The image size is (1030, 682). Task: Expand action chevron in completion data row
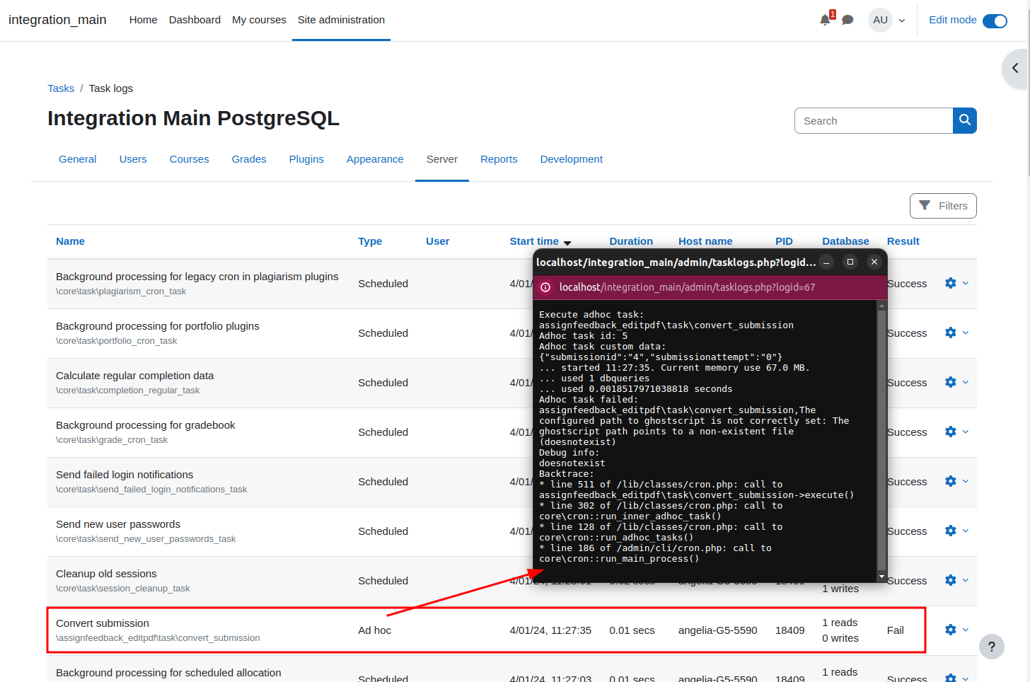pyautogui.click(x=966, y=382)
